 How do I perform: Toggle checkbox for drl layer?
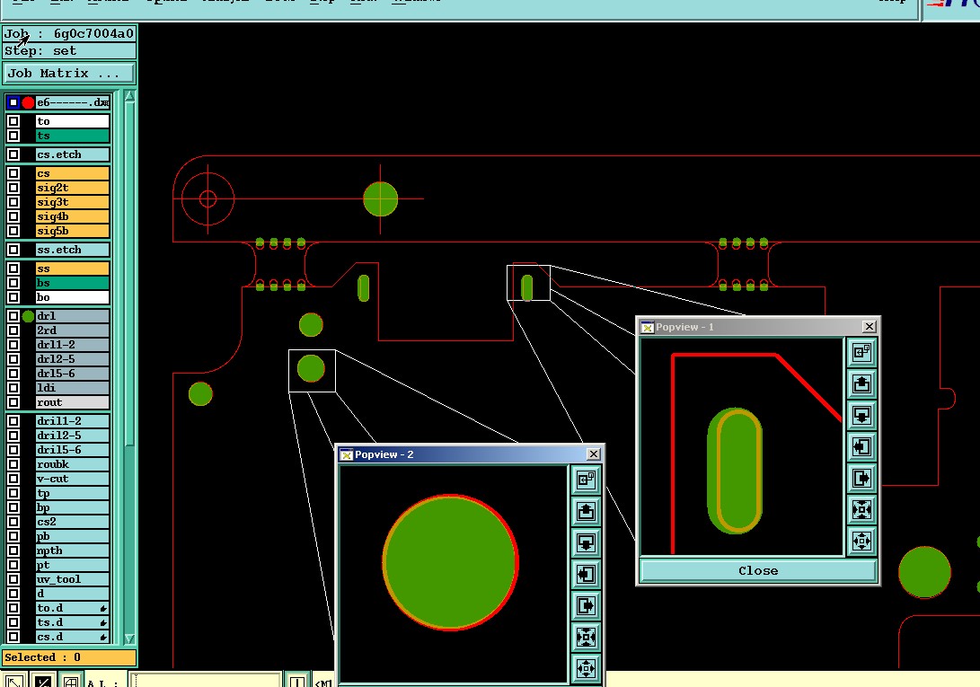pyautogui.click(x=13, y=316)
